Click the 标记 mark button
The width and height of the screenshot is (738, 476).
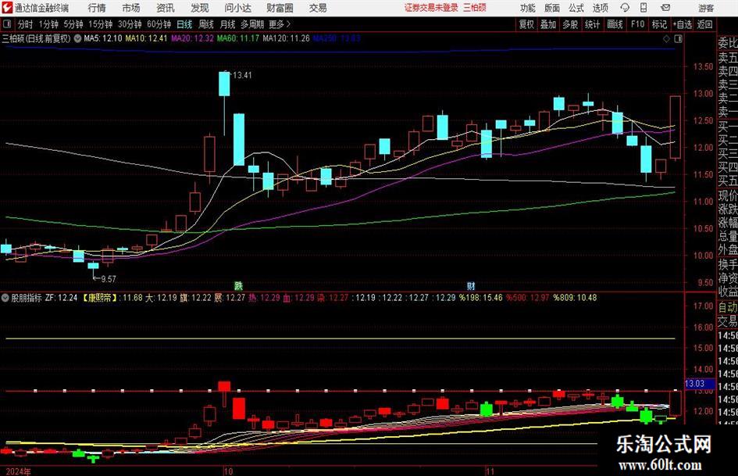pyautogui.click(x=659, y=24)
